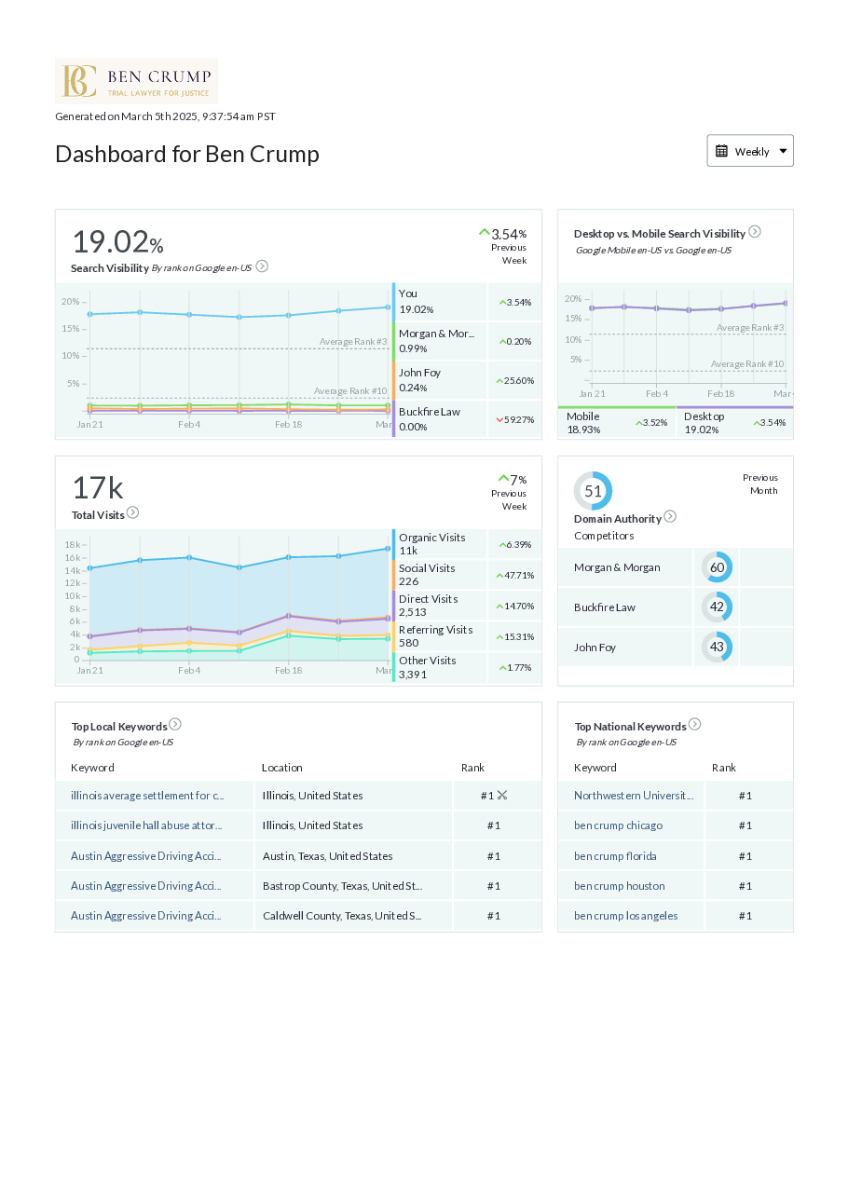Open the Weekly period dropdown

(750, 151)
